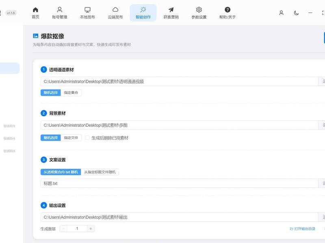Screen dimensions: 325x243
Task: Enable 生成后删除已用素材 checkbox
Action: [x=87, y=138]
